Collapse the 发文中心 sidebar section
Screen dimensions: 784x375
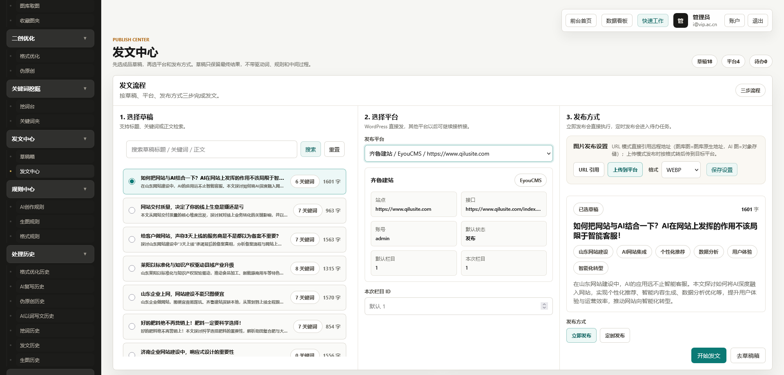pyautogui.click(x=50, y=139)
